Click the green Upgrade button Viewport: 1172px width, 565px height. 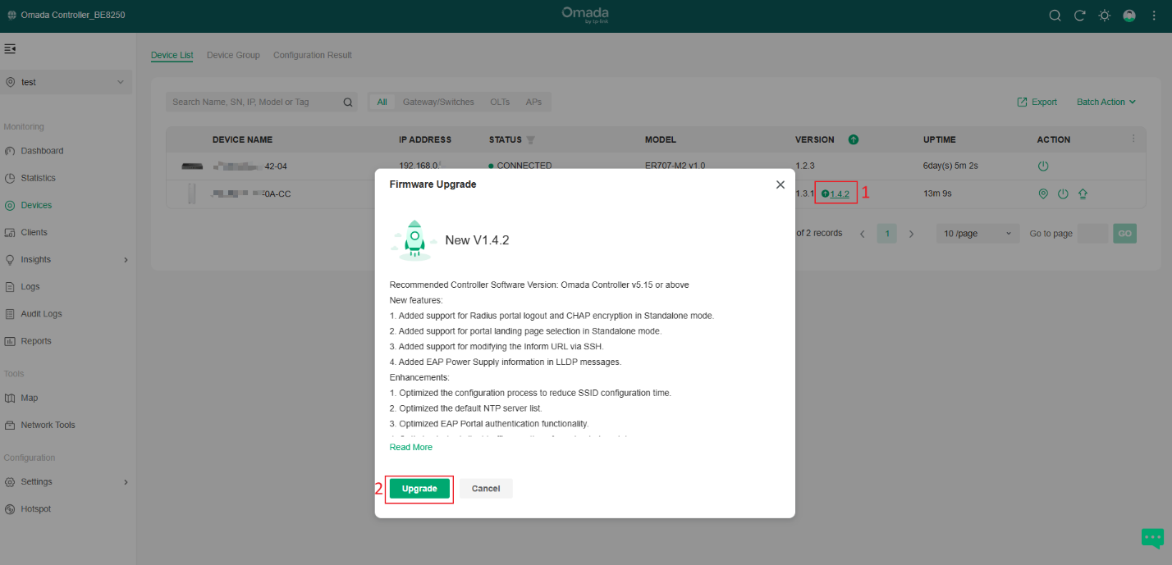419,489
